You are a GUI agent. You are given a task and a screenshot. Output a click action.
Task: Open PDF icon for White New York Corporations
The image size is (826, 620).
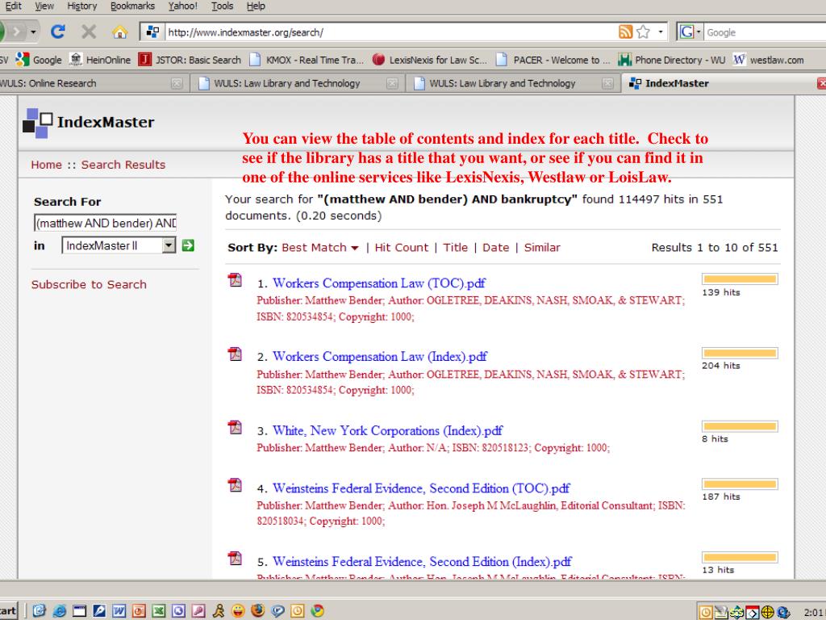(235, 427)
